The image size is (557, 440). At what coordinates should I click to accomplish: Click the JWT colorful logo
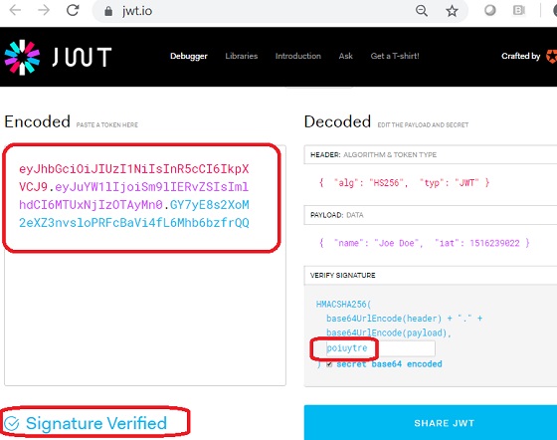[22, 57]
